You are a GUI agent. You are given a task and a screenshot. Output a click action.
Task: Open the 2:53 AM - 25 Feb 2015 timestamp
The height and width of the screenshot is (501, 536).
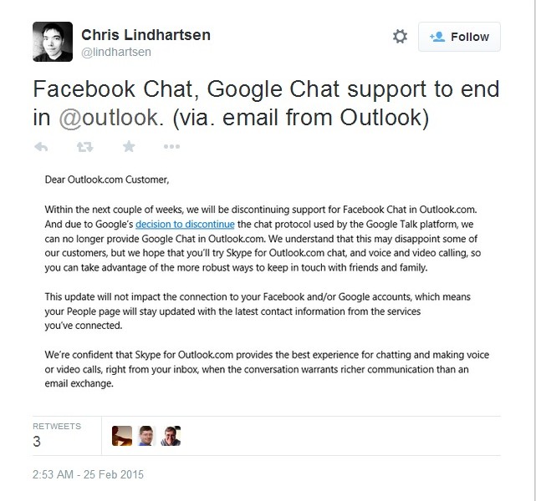pos(89,474)
